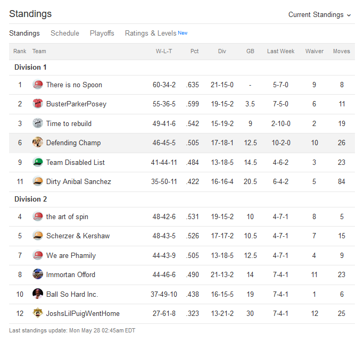The image size is (364, 342).
Task: Click the Waiver column header
Action: [x=314, y=51]
